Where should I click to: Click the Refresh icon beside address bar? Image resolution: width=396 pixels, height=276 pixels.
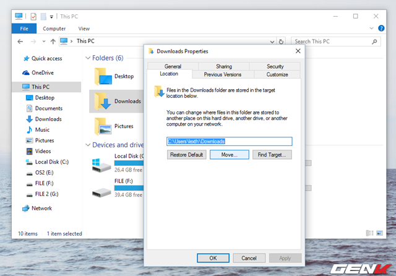281,41
